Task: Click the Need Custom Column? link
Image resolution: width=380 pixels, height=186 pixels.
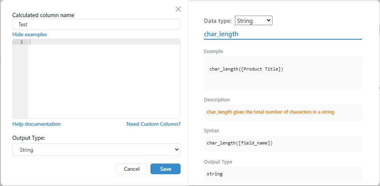Action: pyautogui.click(x=153, y=124)
